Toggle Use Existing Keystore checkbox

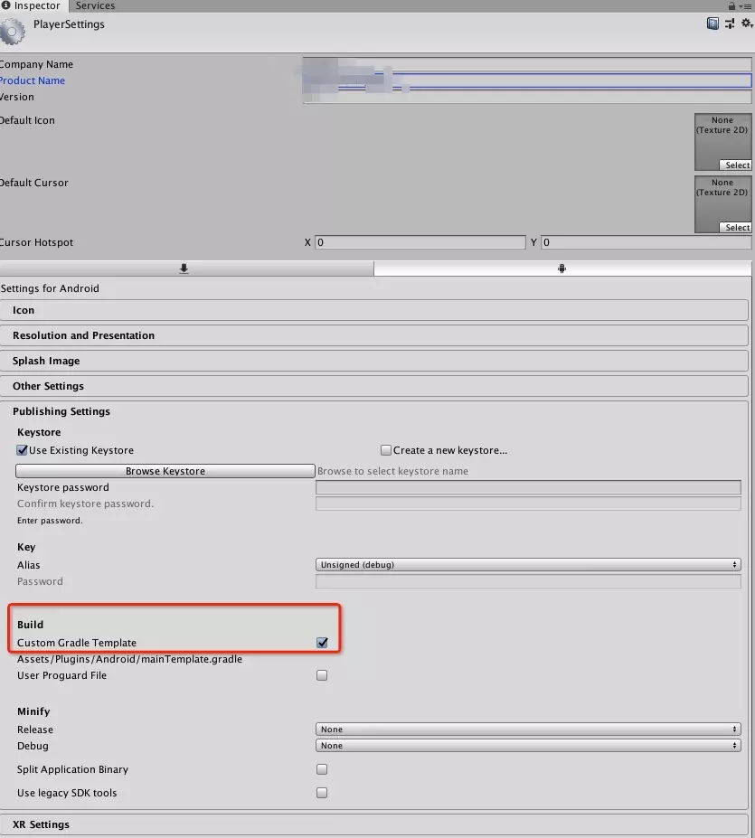[x=23, y=450]
